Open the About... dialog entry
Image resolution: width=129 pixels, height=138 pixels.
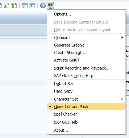(86, 130)
